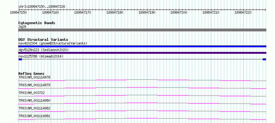Open the DGV Structural Variants track heading
The width and height of the screenshot is (275, 123).
(x=43, y=40)
